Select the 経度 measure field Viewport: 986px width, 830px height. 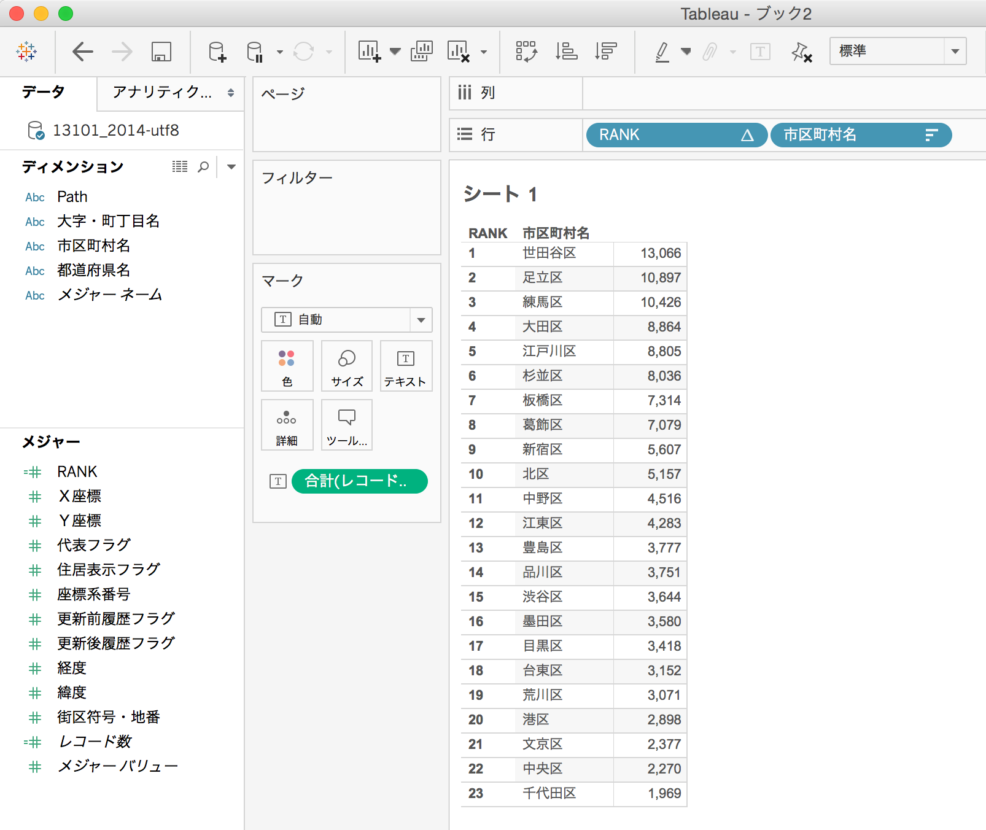tap(72, 669)
